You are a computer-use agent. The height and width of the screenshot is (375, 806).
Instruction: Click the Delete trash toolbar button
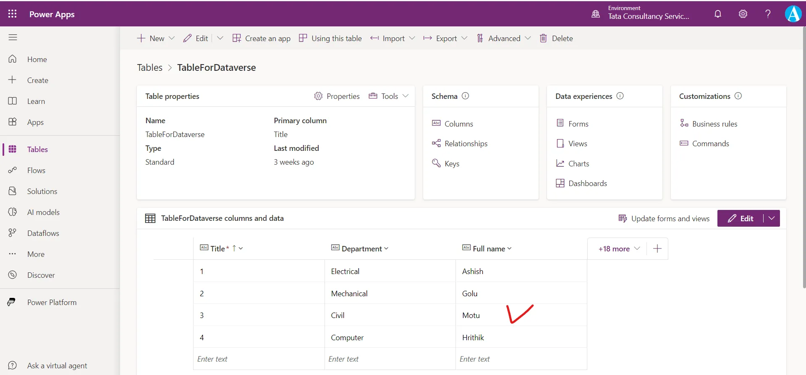coord(556,38)
